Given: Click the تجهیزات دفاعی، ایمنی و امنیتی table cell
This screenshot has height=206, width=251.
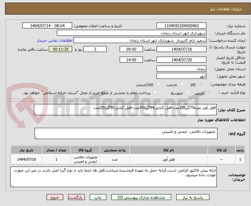Looking at the screenshot, I should [85, 159].
